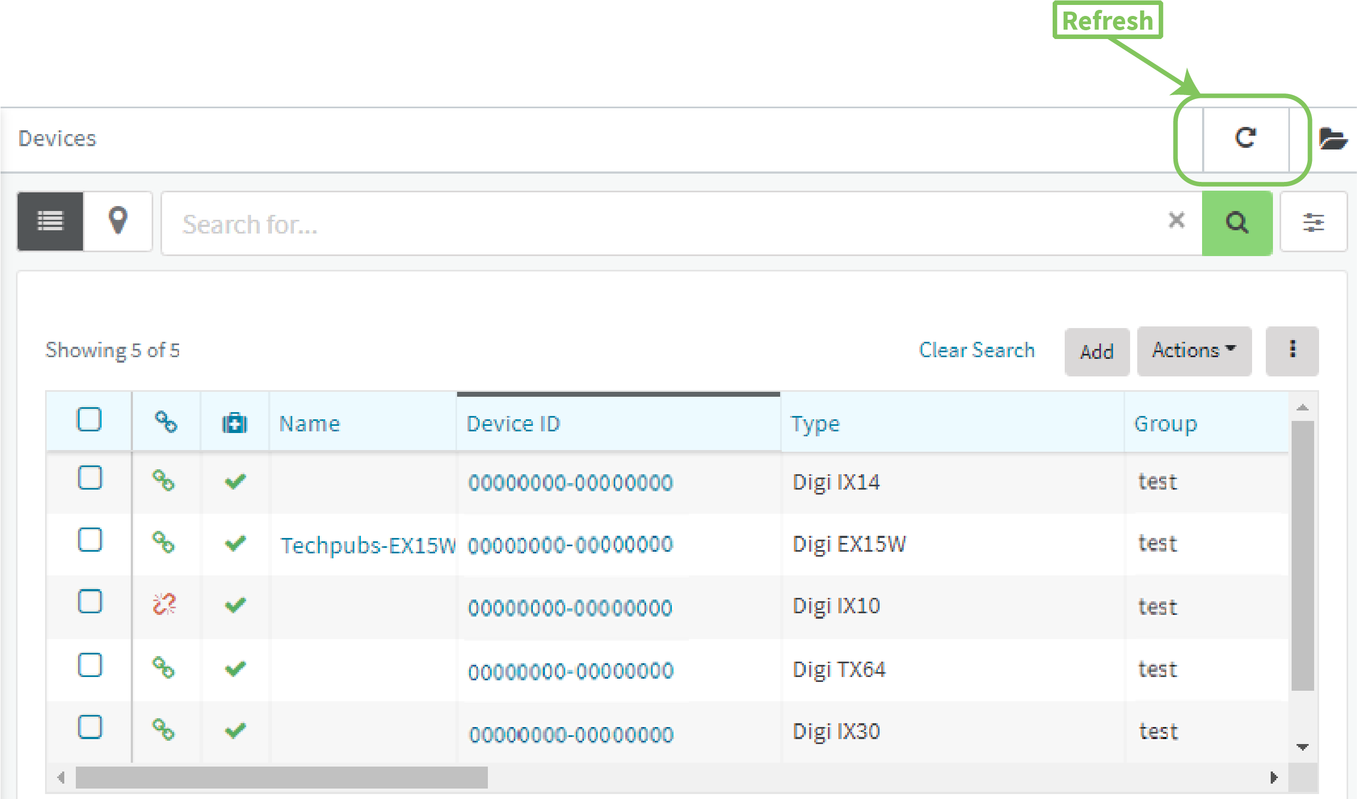Click the Clear Search link
1357x799 pixels.
coord(977,350)
